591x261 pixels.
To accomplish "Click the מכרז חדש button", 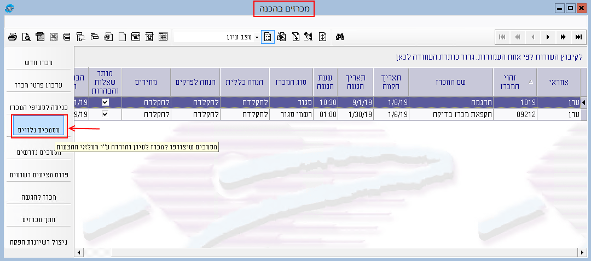I will pyautogui.click(x=39, y=62).
